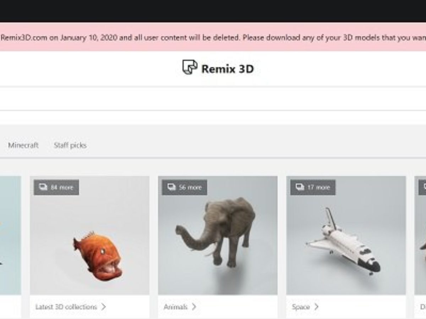
Task: Expand the chevron next to Animals
Action: pyautogui.click(x=194, y=307)
